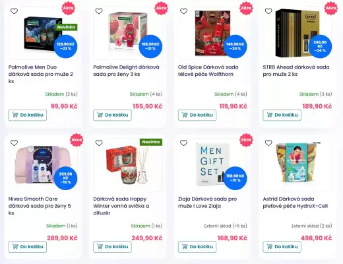Open Astrid Dárková sada HydroX-Cell product link

coord(296,203)
